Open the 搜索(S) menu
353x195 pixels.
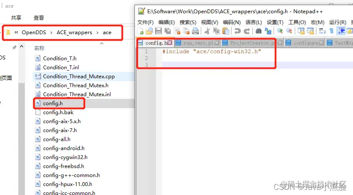188,22
